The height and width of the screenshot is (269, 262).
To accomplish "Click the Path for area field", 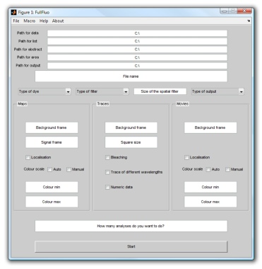I will 137,57.
